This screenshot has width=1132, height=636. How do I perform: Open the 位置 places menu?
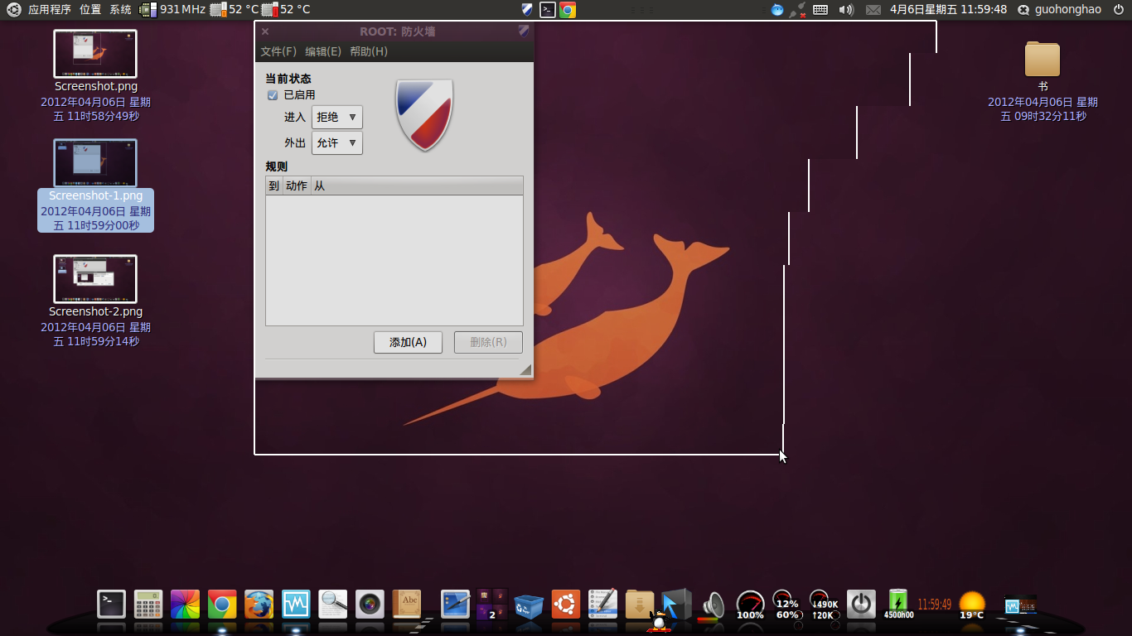tap(90, 10)
